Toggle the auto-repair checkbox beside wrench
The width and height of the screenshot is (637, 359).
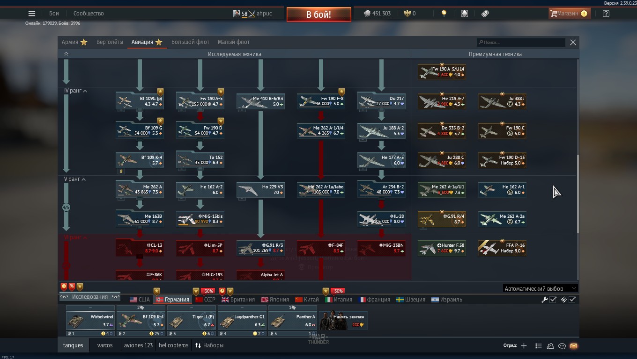point(553,300)
